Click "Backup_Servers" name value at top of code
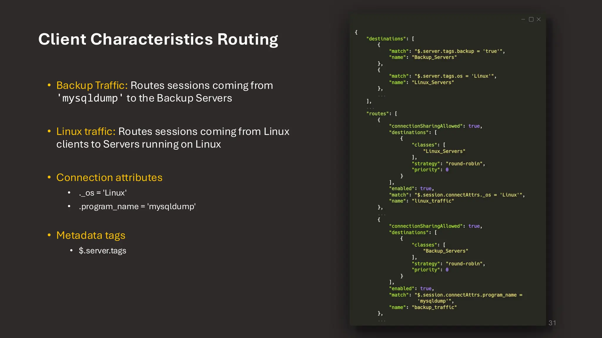Image resolution: width=602 pixels, height=338 pixels. (434, 58)
